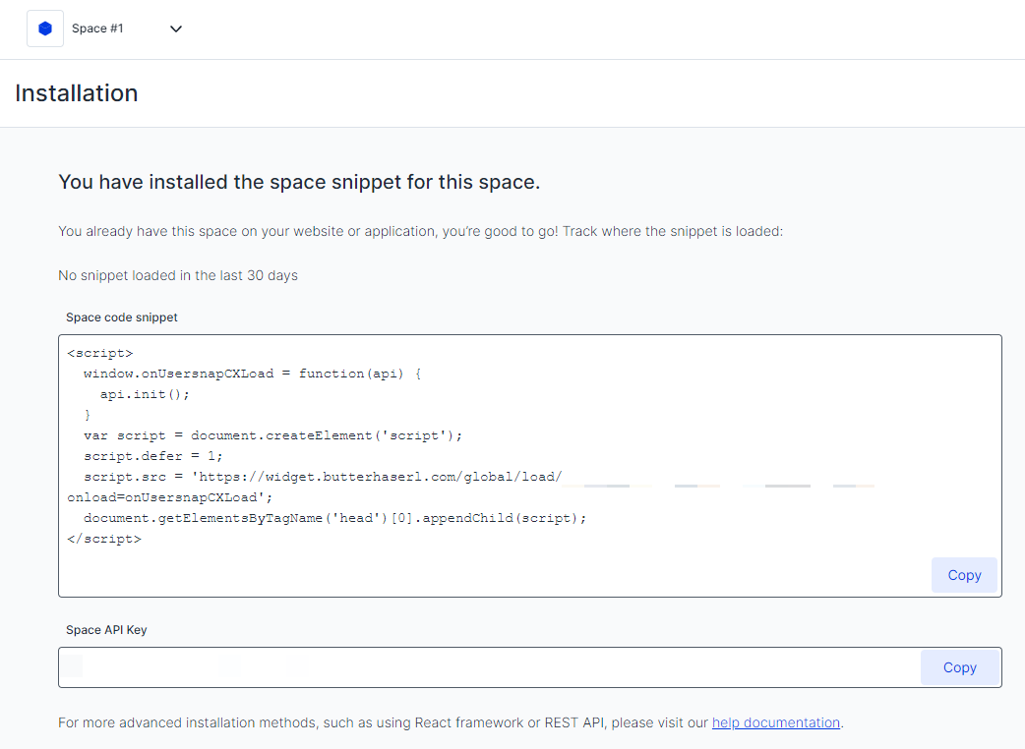1025x749 pixels.
Task: Click the blue hexagon space icon
Action: [45, 29]
